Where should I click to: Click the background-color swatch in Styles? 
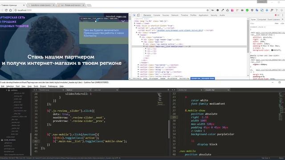(272, 50)
